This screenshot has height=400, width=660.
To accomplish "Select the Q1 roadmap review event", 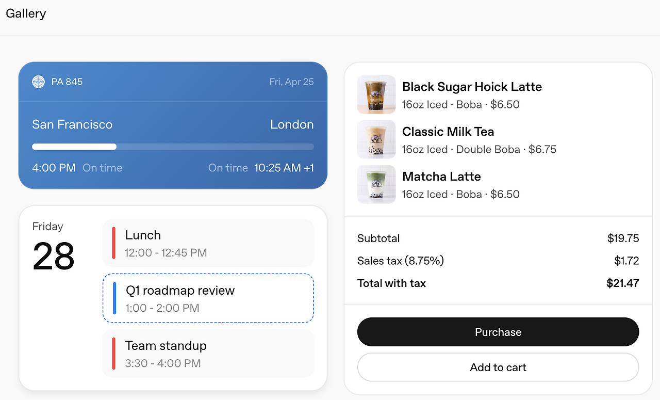I will point(208,298).
